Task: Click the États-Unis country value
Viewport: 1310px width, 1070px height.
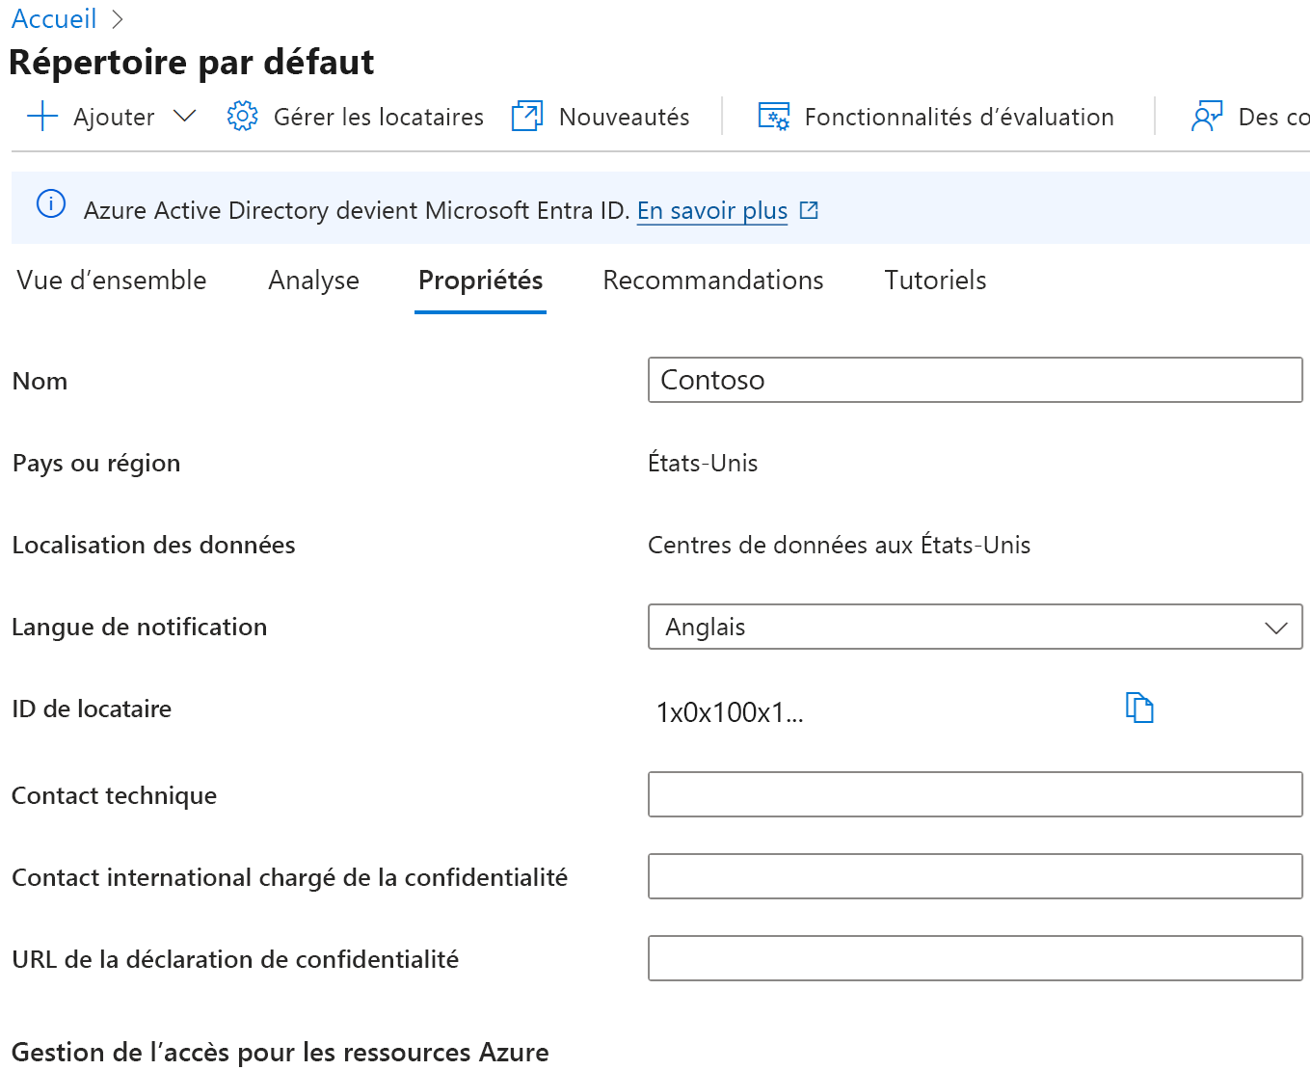Action: coord(703,463)
